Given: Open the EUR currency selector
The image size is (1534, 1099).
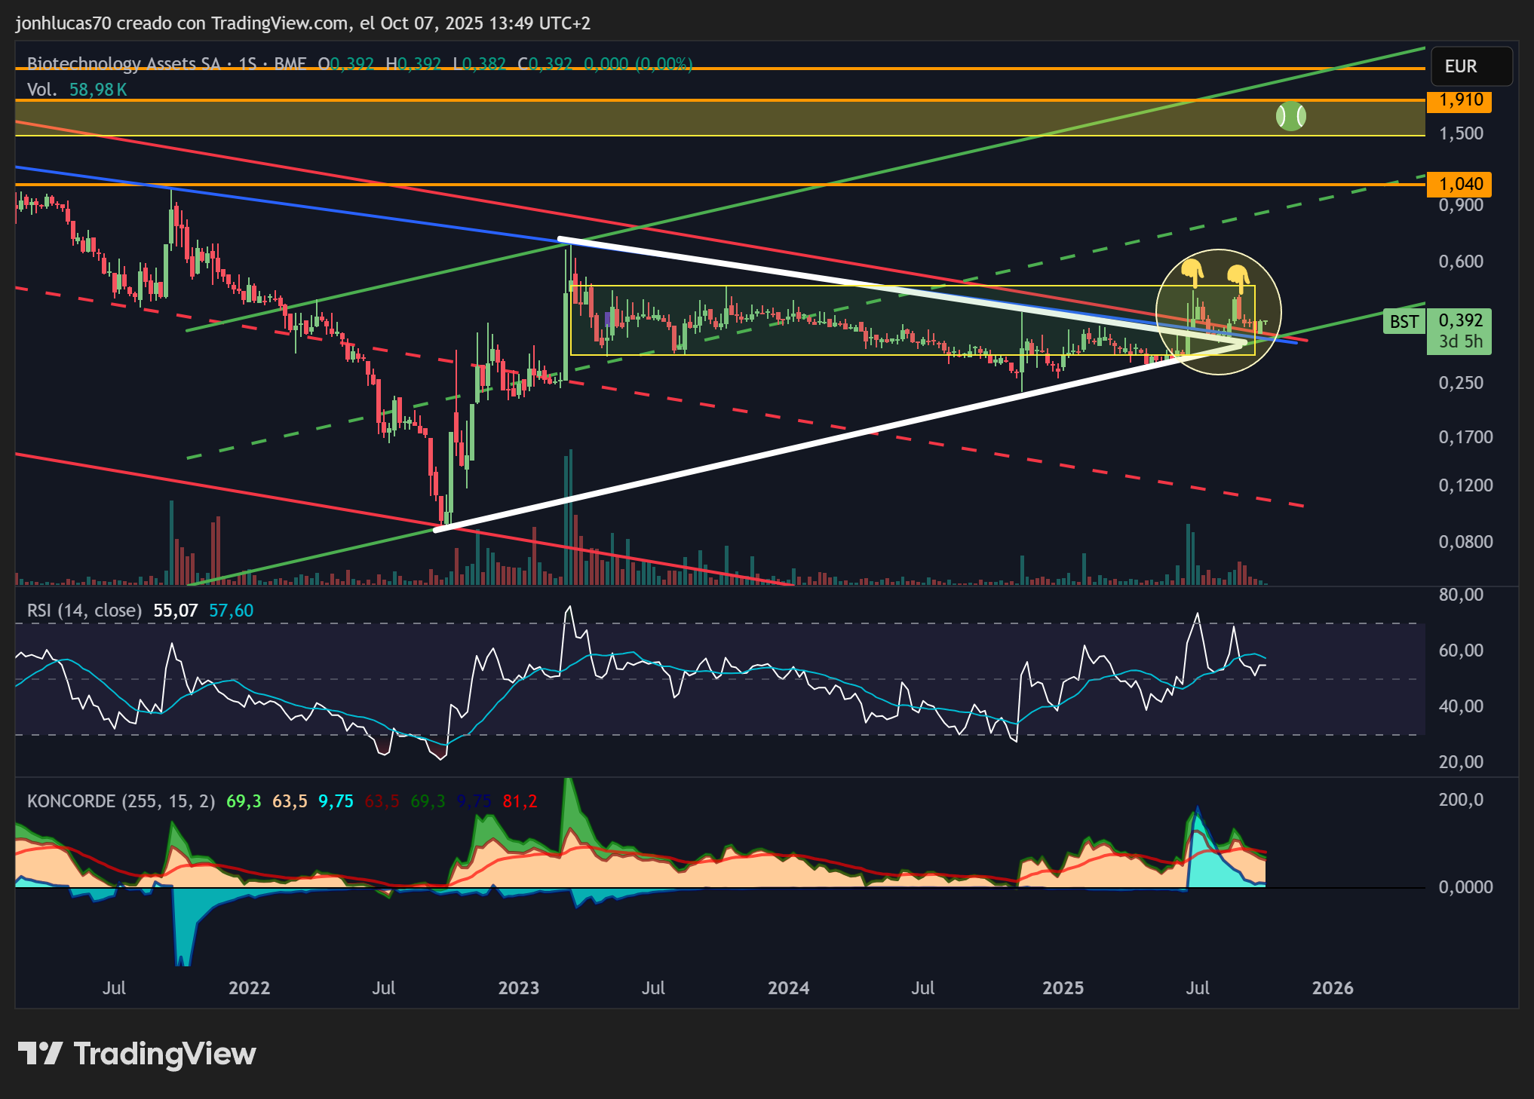Looking at the screenshot, I should pos(1471,66).
